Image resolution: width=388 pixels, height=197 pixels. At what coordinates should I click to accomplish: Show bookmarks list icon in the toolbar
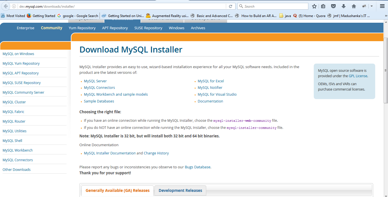point(323,6)
